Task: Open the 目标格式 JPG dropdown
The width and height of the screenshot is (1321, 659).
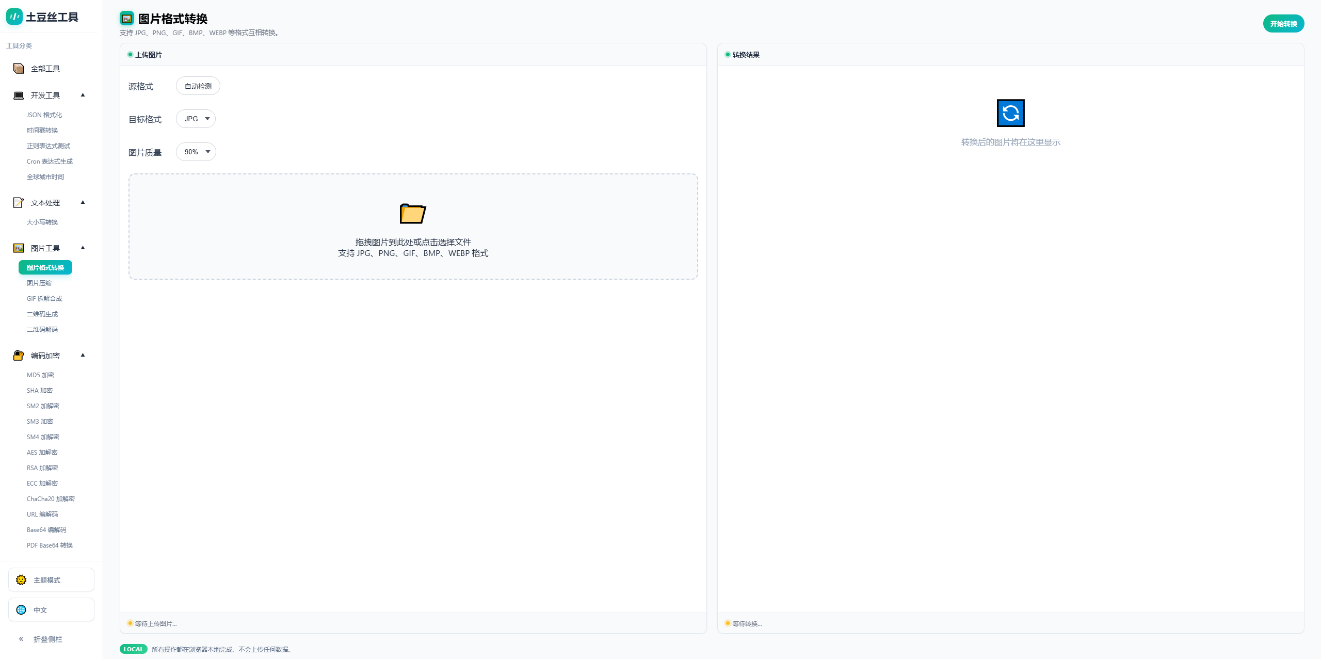Action: [196, 119]
